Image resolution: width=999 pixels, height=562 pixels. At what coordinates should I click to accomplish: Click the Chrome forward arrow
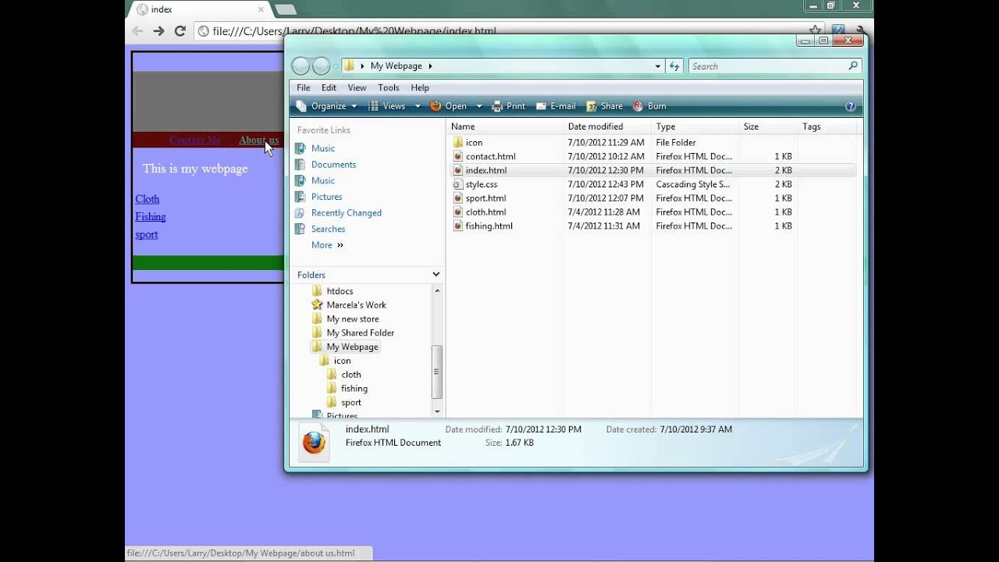(158, 31)
